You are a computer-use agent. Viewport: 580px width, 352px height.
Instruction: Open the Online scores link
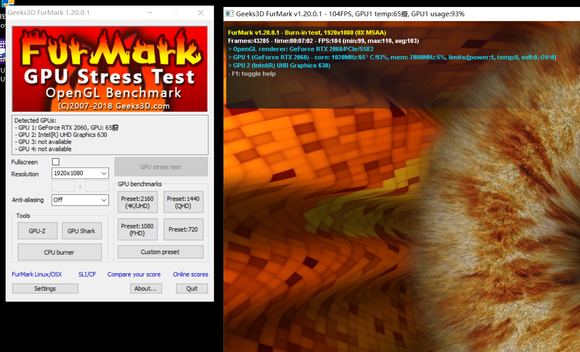tap(191, 275)
